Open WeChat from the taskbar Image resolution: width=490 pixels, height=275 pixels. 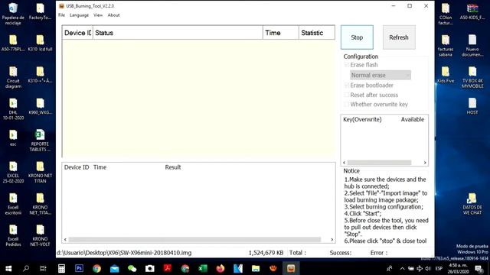[132, 268]
